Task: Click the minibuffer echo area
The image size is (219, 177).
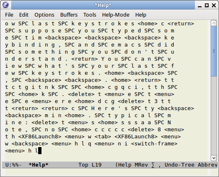Action: [106, 172]
